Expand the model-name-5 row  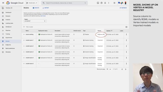coord(24,64)
